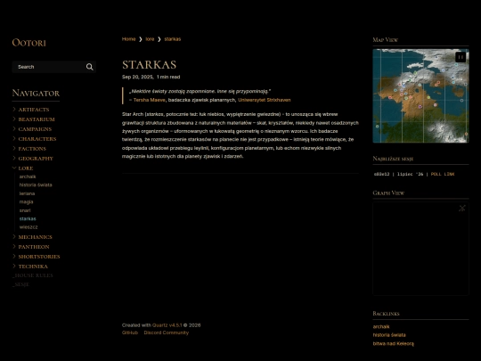
Task: Go to the Ootori site title
Action: pos(29,43)
